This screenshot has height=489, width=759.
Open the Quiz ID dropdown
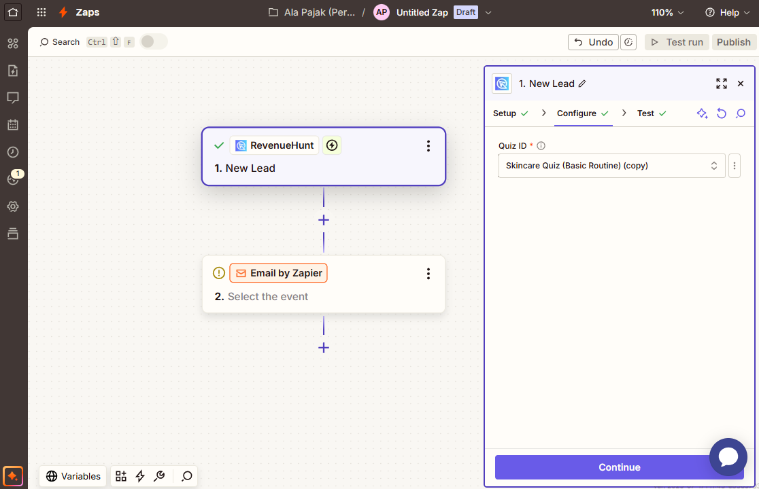tap(612, 166)
